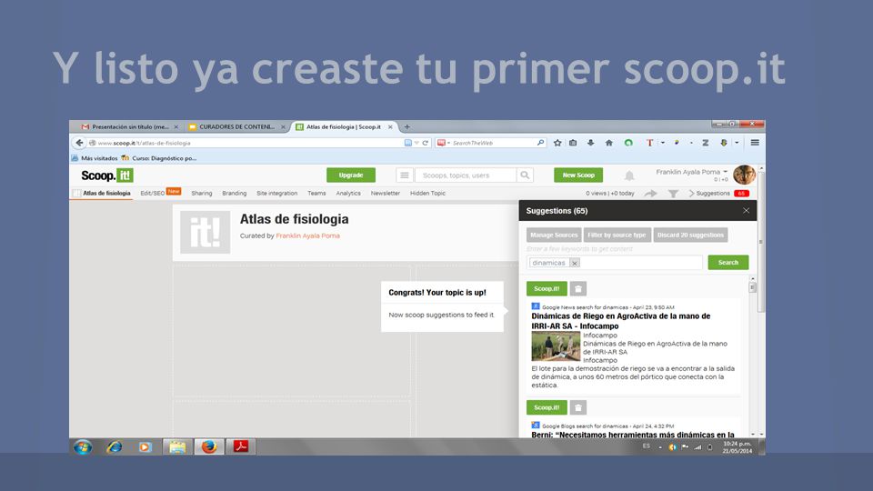Click the SearchTheWeb input field
The image size is (873, 491).
[x=493, y=143]
